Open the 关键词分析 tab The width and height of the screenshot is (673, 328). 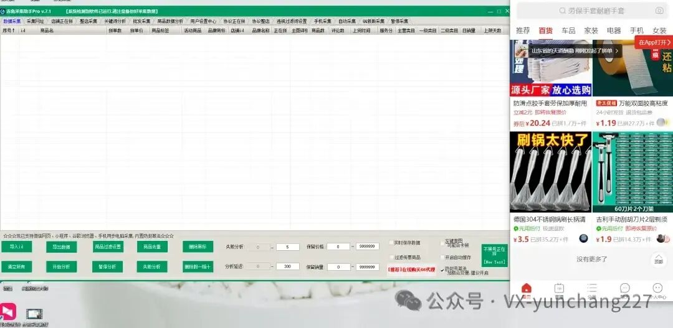click(x=115, y=21)
